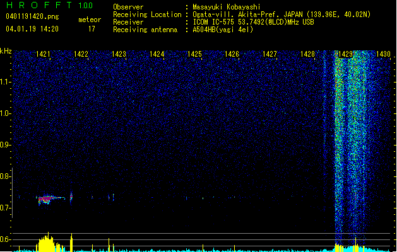The image size is (397, 252).
Task: Click the meteor count label
Action: pyautogui.click(x=90, y=20)
